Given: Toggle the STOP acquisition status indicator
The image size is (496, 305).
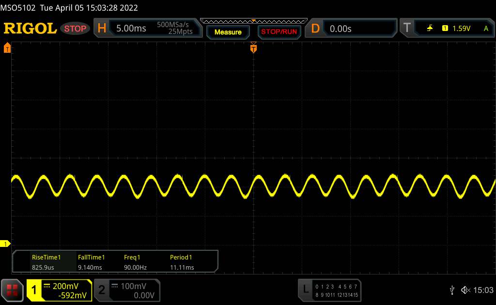Looking at the screenshot, I should [75, 29].
